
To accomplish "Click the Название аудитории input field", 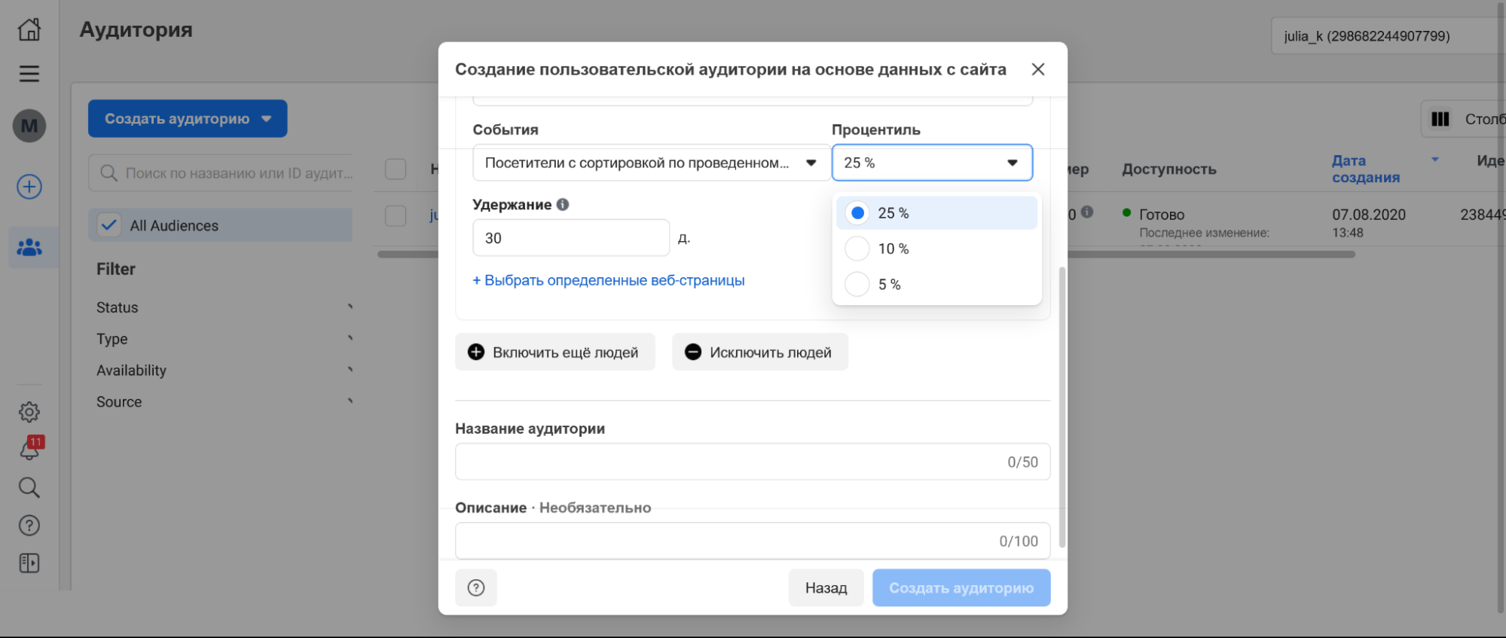I will 753,462.
